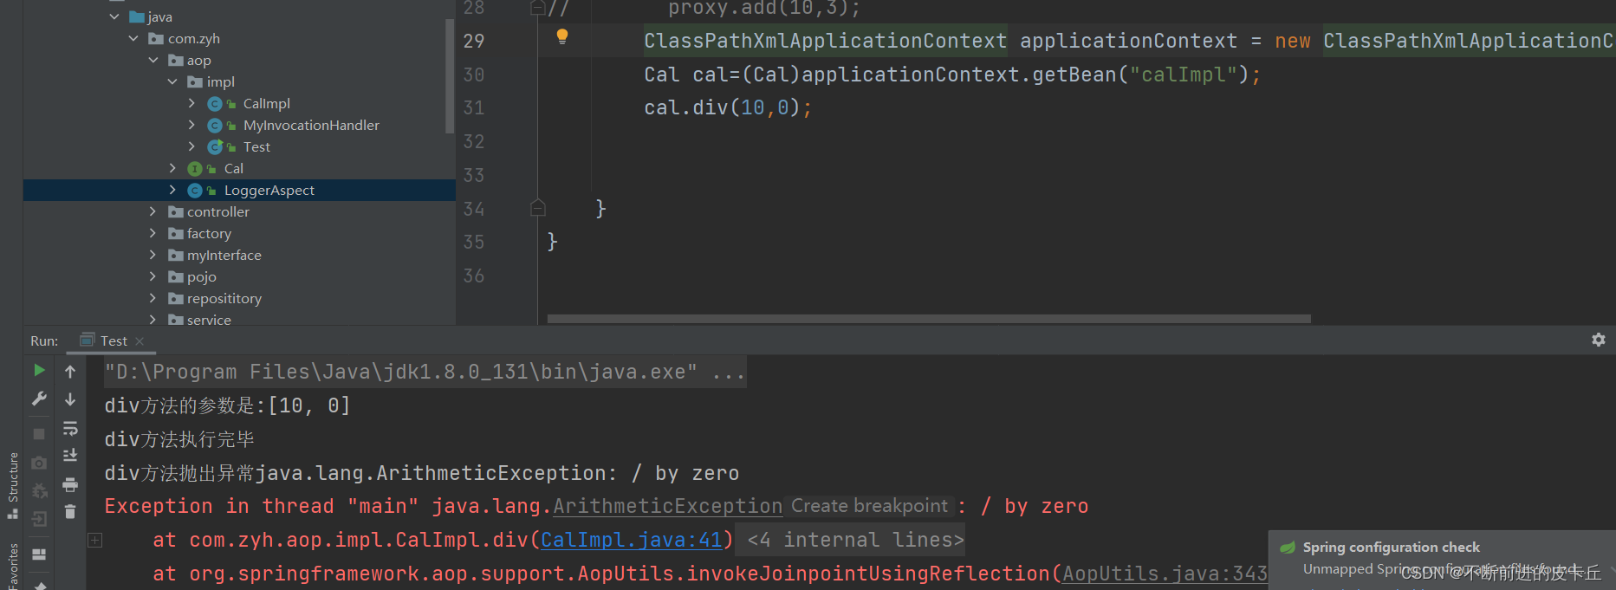Select the Test class in project tree
The width and height of the screenshot is (1616, 590).
pyautogui.click(x=256, y=146)
